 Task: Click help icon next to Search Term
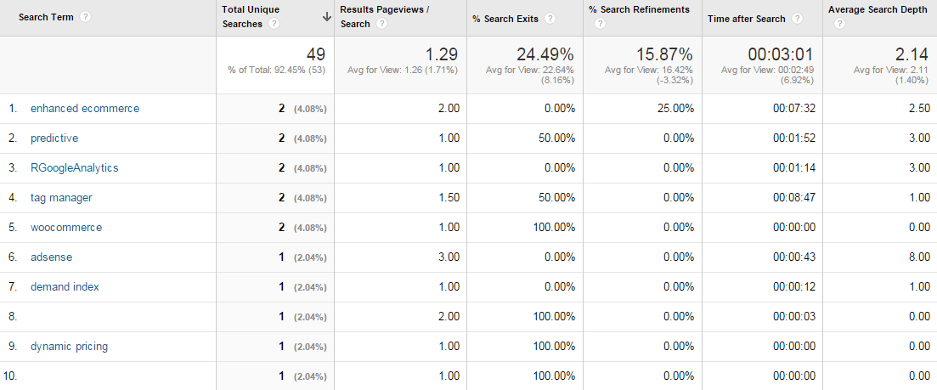coord(86,17)
